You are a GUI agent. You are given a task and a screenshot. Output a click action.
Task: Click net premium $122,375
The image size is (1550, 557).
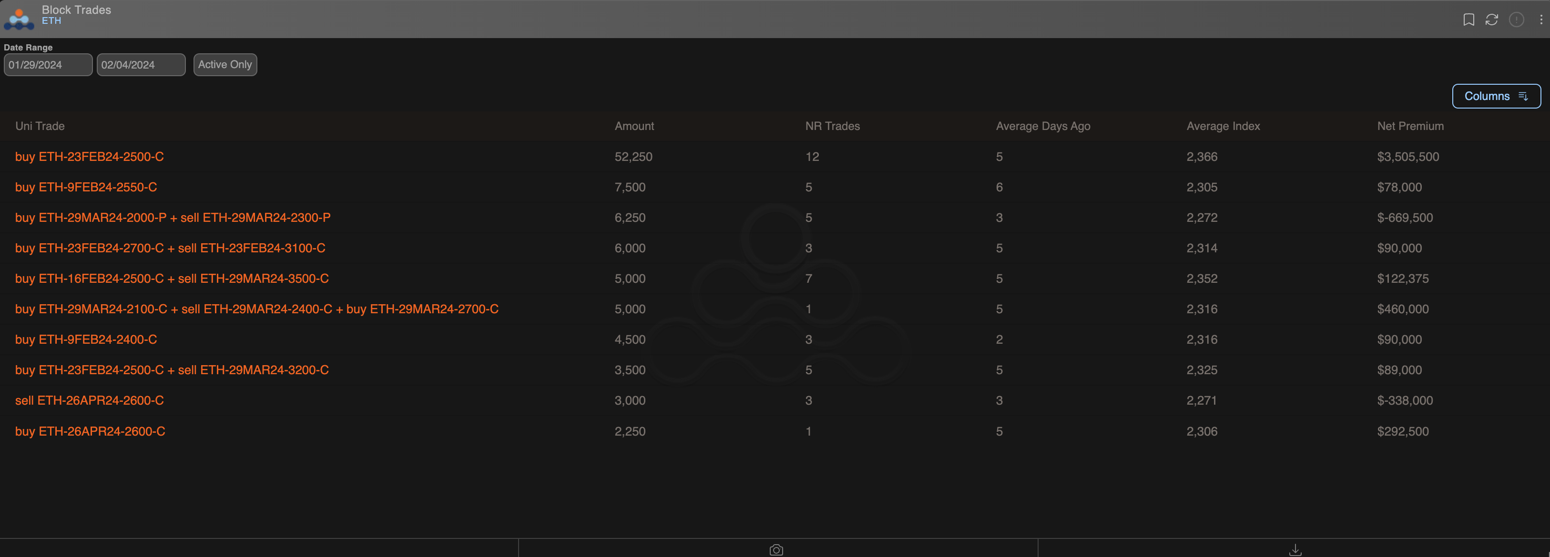pos(1403,279)
